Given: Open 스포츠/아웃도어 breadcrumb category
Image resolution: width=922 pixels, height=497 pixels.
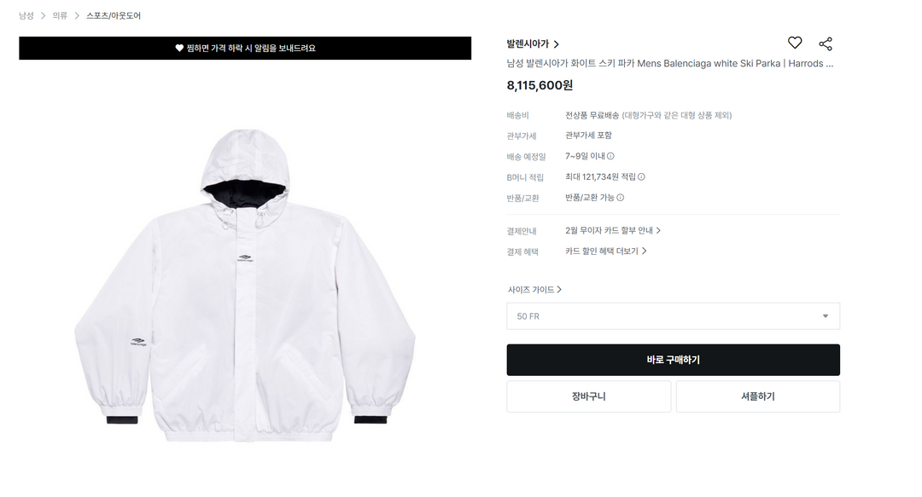Looking at the screenshot, I should 114,16.
